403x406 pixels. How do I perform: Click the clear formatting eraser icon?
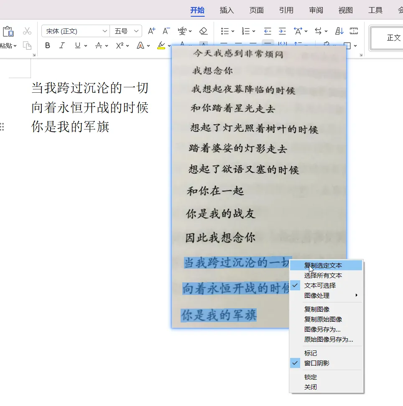[203, 31]
